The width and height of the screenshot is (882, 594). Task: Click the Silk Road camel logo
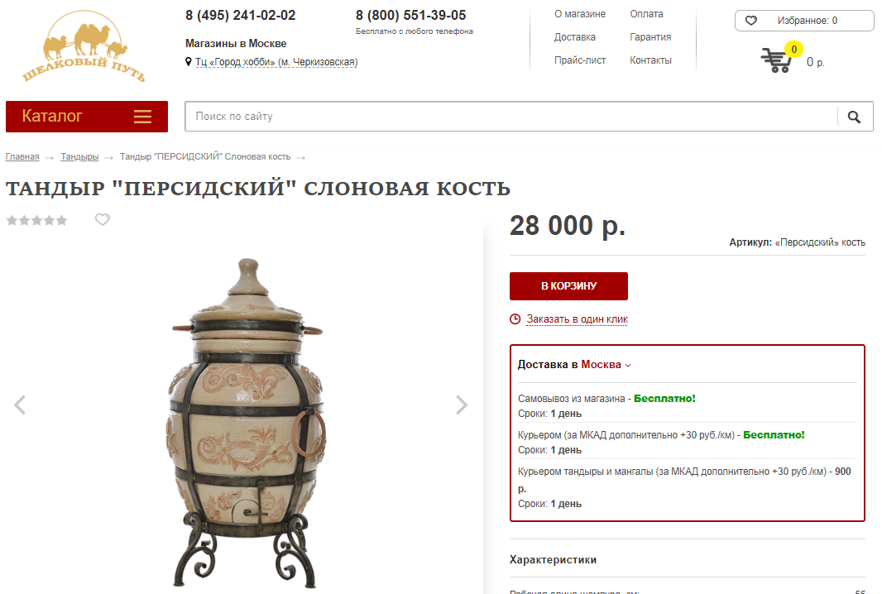click(84, 46)
